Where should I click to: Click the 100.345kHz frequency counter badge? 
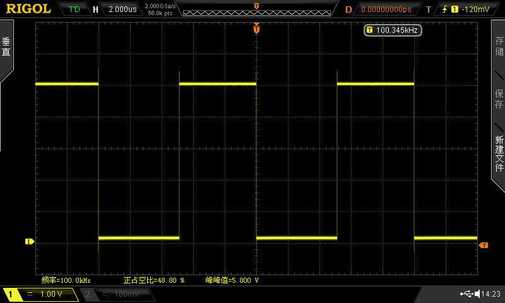click(393, 30)
